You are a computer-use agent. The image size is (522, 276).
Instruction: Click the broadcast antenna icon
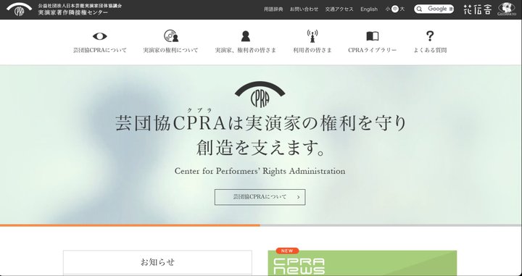tap(312, 36)
